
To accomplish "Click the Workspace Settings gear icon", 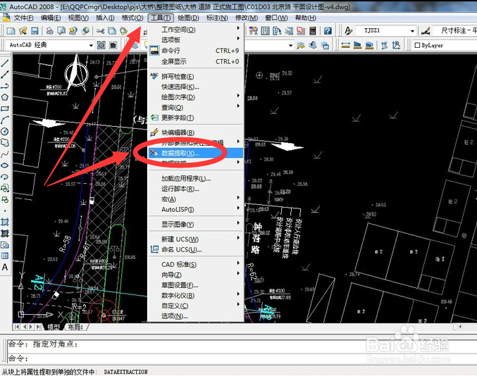I will tap(101, 45).
